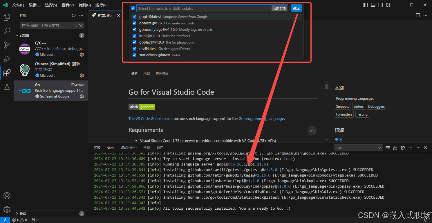
Task: Open manage gear for C/C++ extension
Action: click(x=82, y=55)
